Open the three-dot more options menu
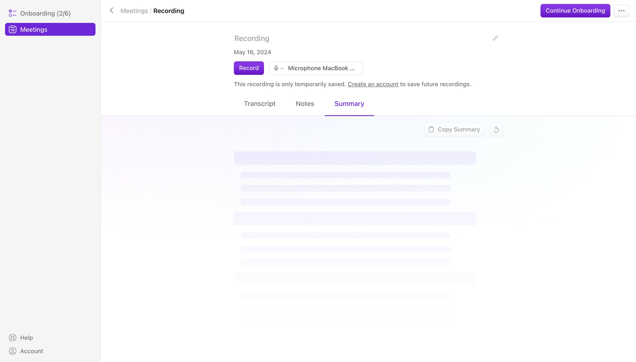The height and width of the screenshot is (362, 636). pyautogui.click(x=621, y=11)
